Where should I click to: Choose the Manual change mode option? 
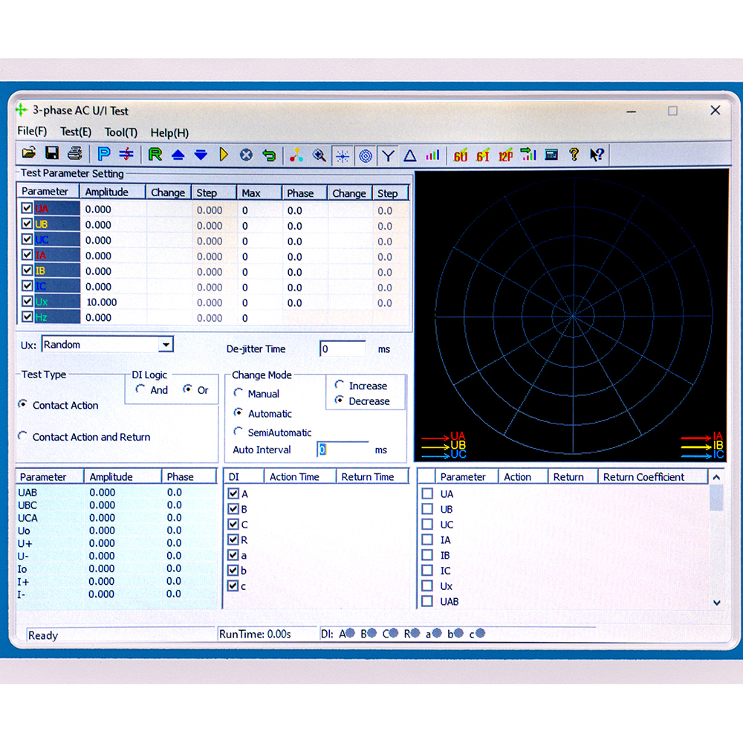click(x=239, y=393)
